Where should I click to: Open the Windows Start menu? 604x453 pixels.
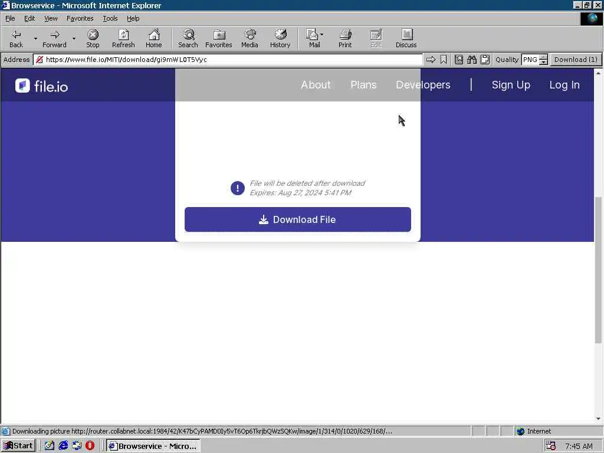18,446
